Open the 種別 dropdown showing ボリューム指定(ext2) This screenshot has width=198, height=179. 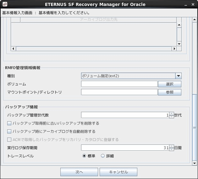[x=131, y=76]
